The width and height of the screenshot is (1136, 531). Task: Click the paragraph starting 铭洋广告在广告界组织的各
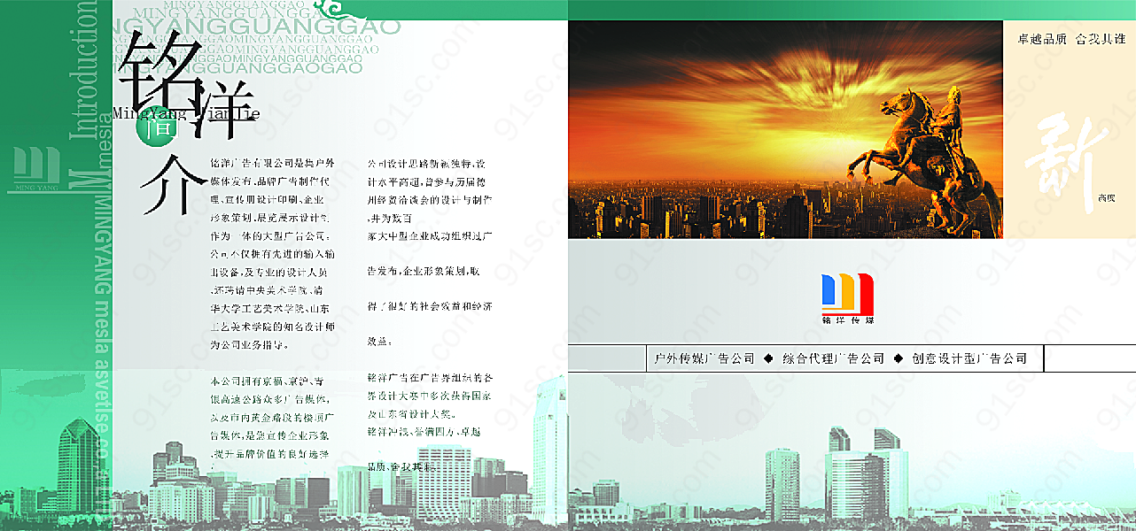pos(430,421)
